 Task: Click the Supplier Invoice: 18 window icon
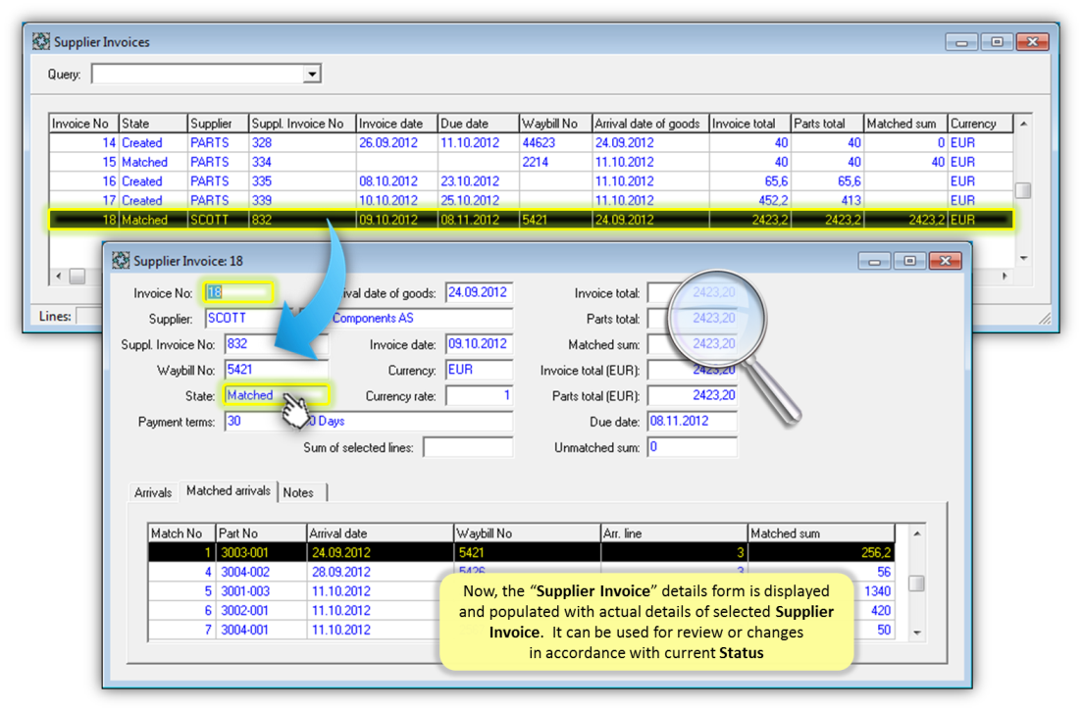121,261
